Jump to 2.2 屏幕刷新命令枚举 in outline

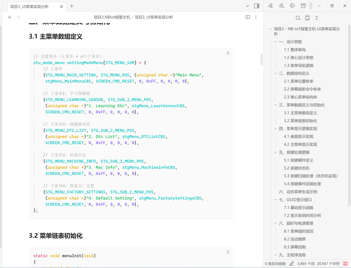tap(303, 89)
